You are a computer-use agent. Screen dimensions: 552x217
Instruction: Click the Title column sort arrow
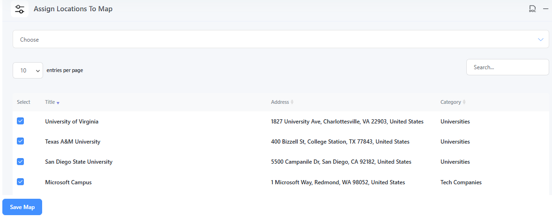point(58,103)
